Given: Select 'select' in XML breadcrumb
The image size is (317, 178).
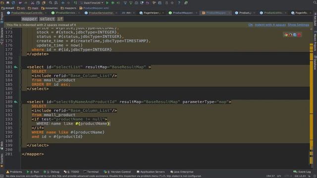Looking at the screenshot, I should point(47,19).
